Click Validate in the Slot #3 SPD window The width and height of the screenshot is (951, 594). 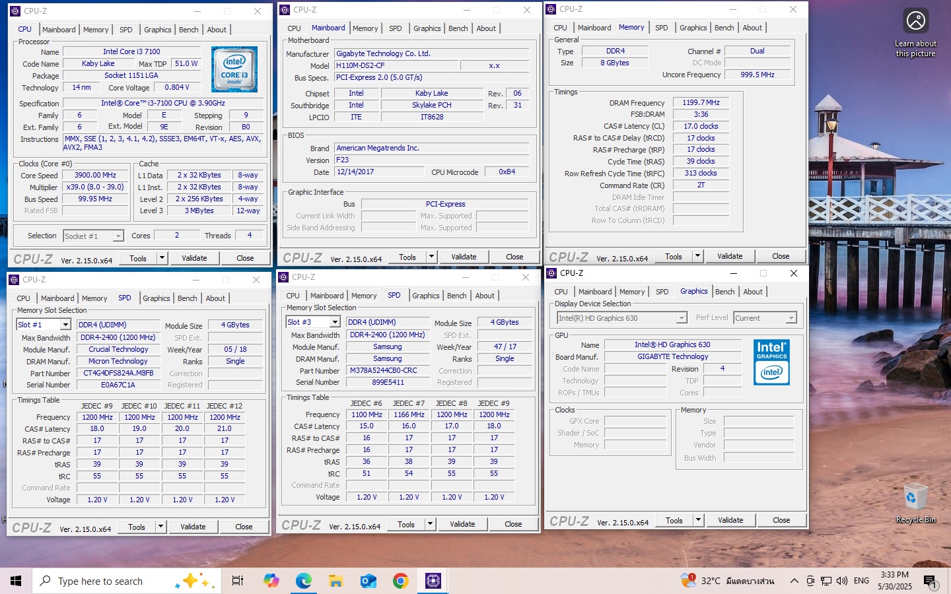pyautogui.click(x=462, y=524)
